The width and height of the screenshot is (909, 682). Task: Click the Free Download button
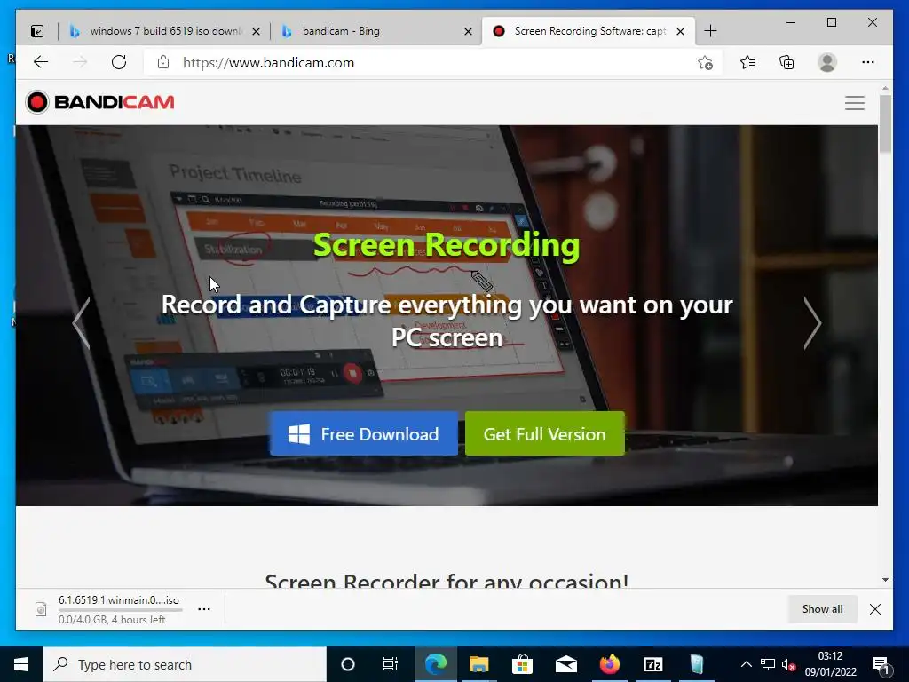pyautogui.click(x=363, y=433)
